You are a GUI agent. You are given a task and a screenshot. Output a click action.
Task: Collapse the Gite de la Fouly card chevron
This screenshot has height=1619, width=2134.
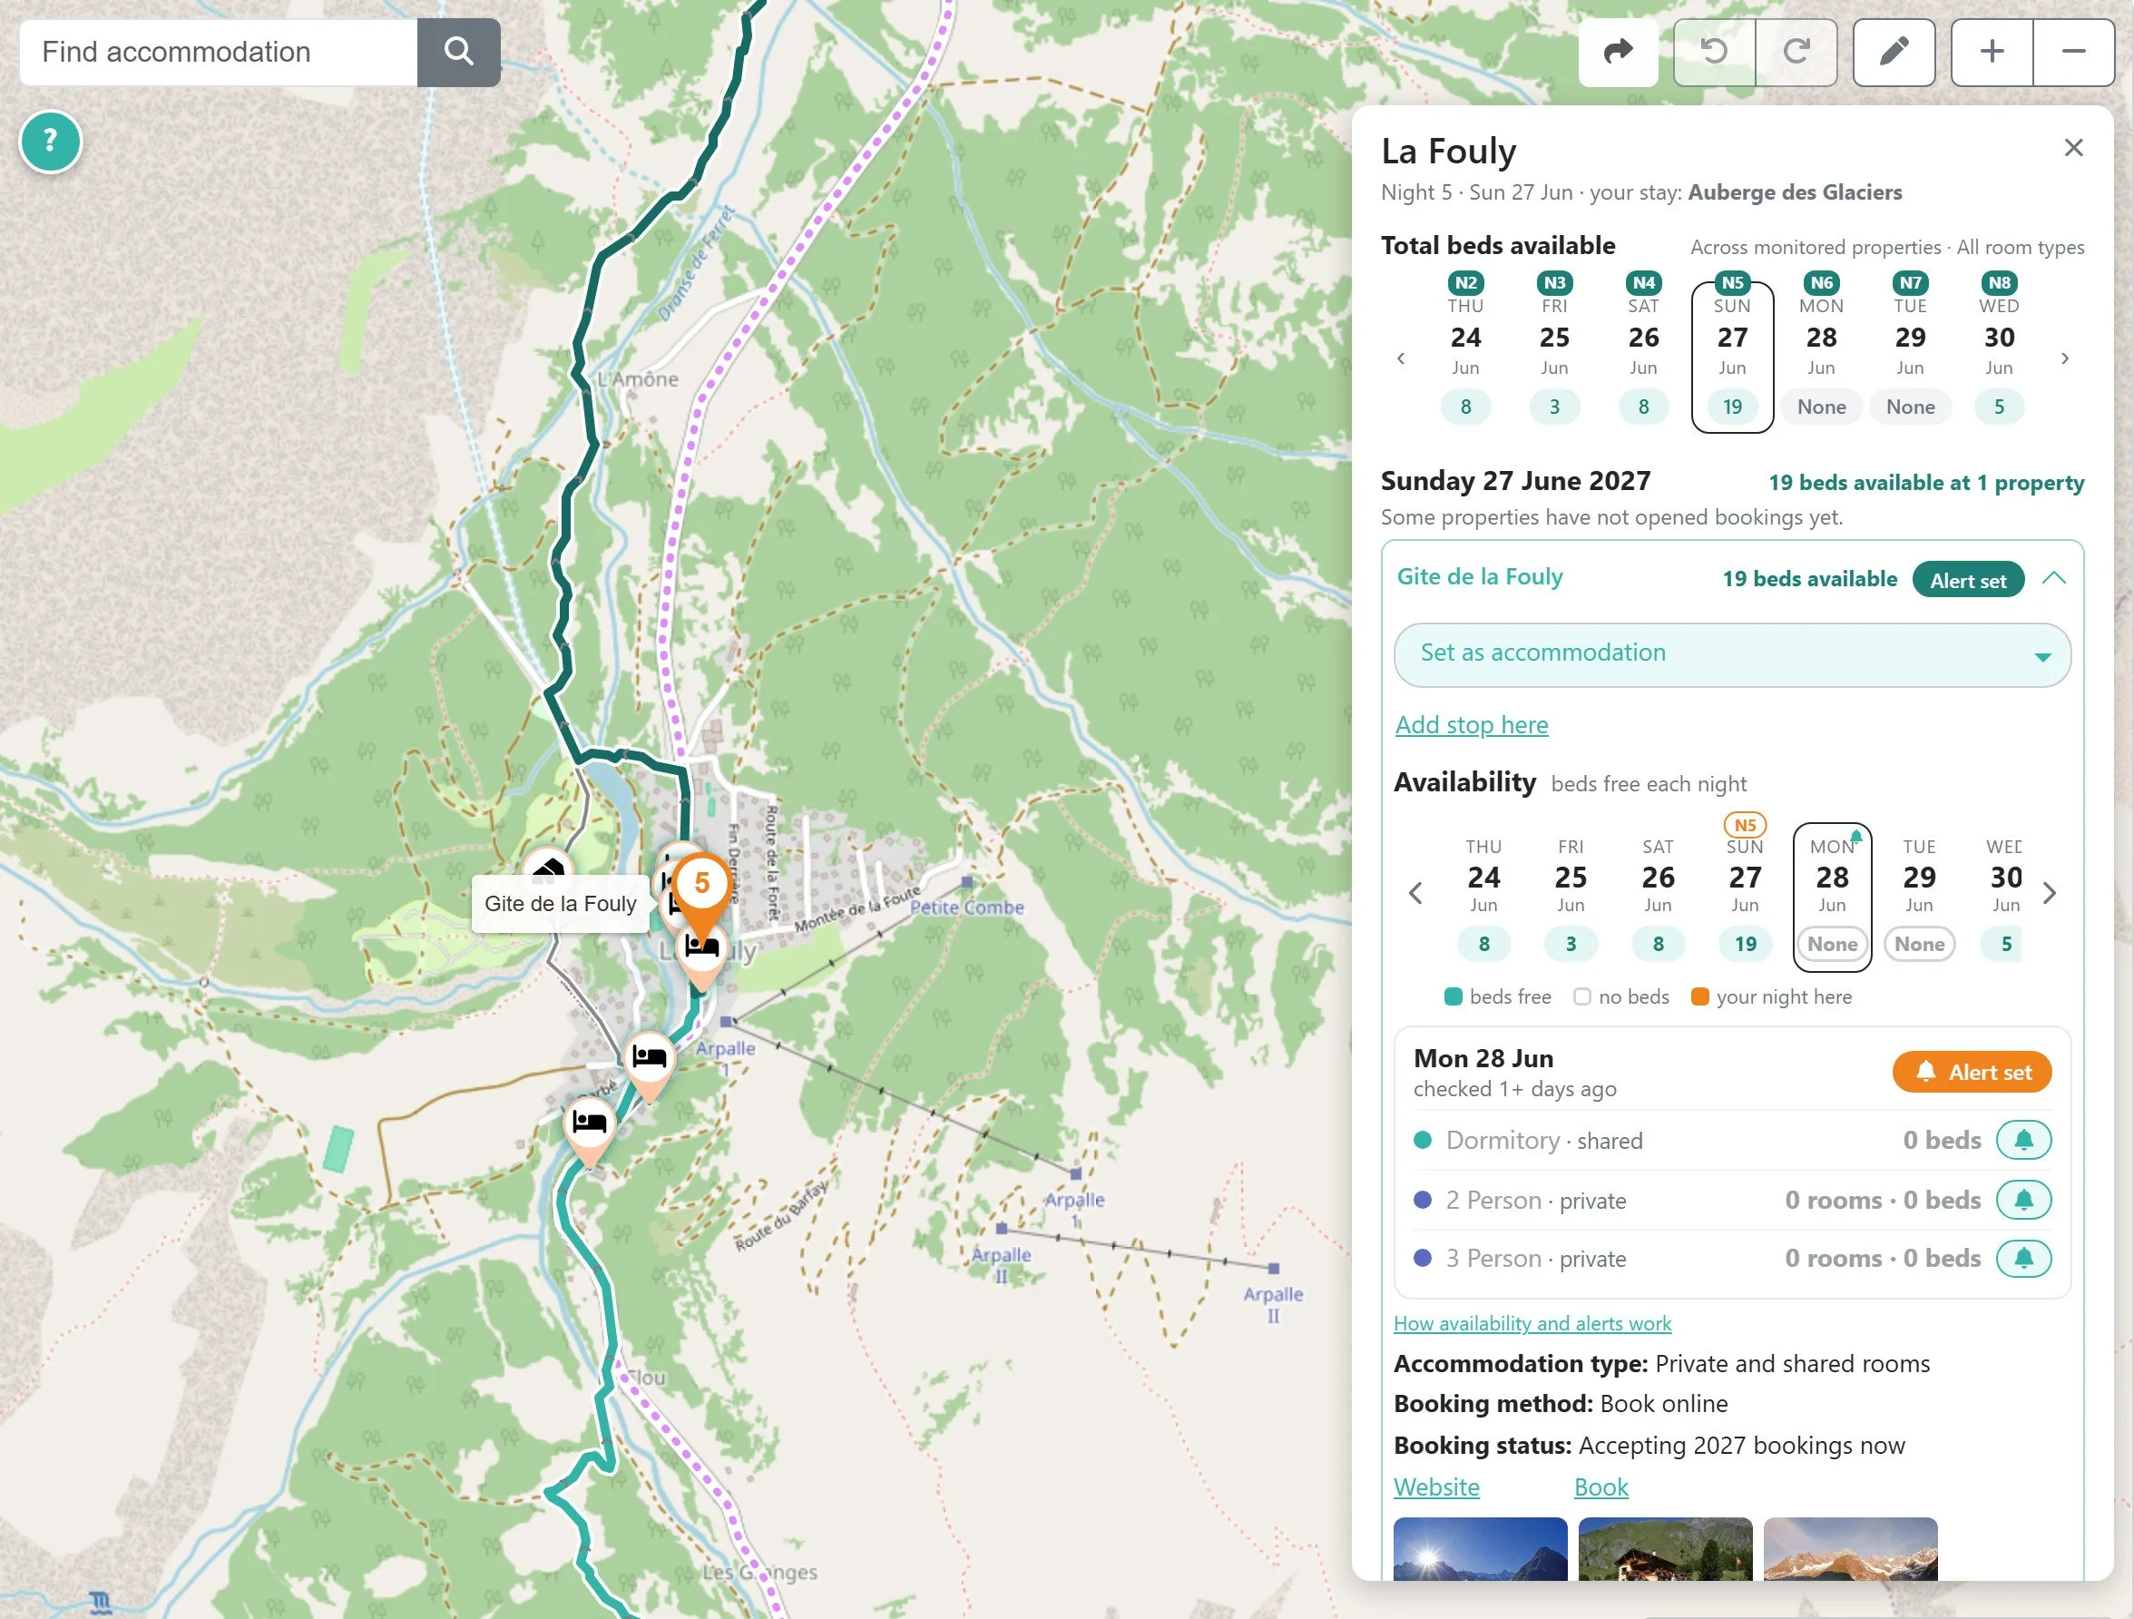(x=2054, y=578)
